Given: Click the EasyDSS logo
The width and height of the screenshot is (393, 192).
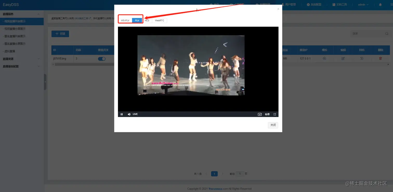Looking at the screenshot, I should pyautogui.click(x=11, y=5).
